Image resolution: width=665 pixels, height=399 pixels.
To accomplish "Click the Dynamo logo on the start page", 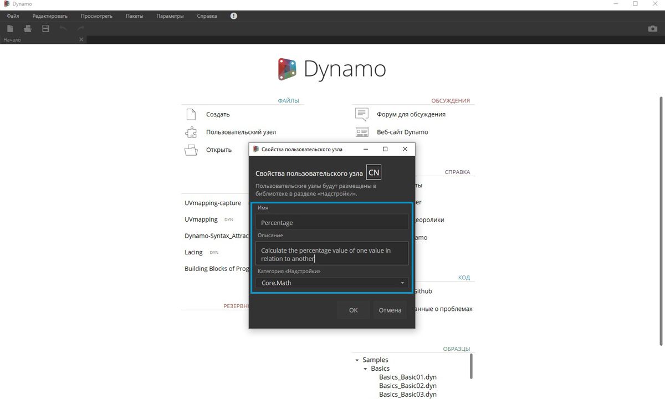I will coord(332,69).
